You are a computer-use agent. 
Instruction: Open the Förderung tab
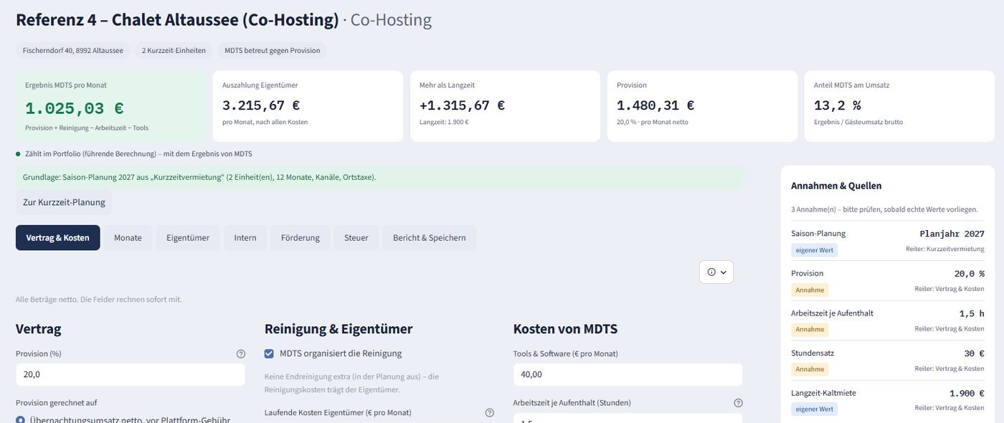point(300,237)
